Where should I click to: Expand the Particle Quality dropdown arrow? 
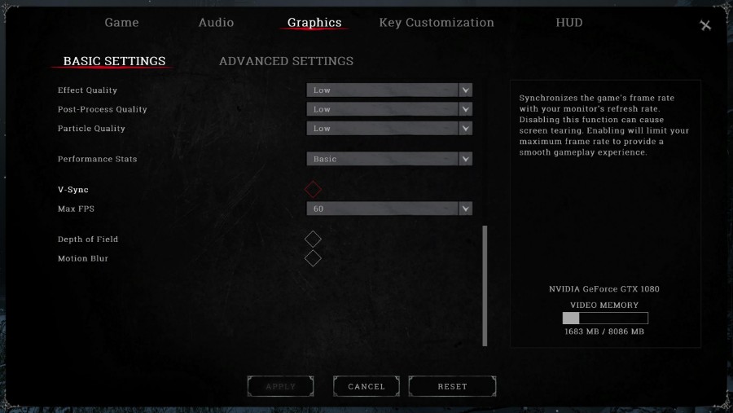click(x=465, y=129)
